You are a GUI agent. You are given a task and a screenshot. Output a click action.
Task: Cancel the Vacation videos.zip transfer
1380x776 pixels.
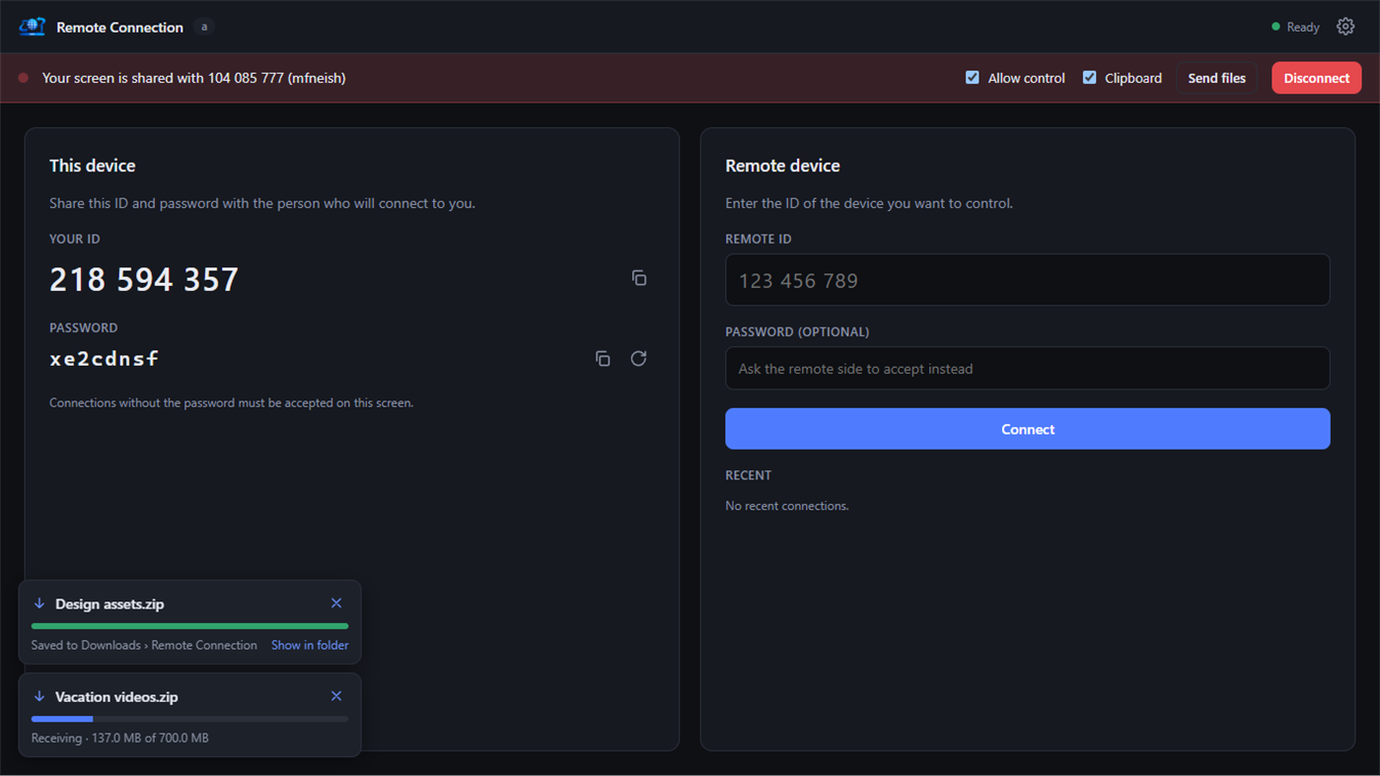click(336, 696)
